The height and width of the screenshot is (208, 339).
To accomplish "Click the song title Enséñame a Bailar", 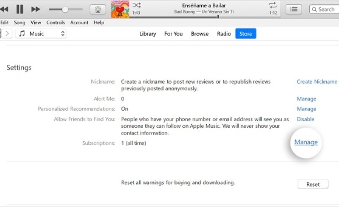I will (204, 5).
